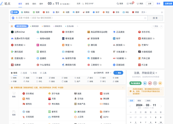
Task: Select the 动漫 category filter
Action: pyautogui.click(x=65, y=81)
